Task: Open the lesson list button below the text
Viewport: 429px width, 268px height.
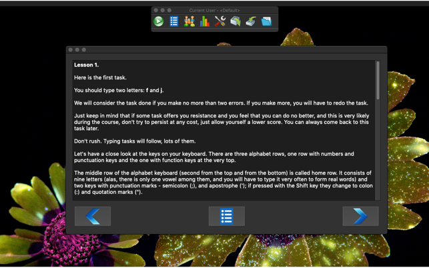Action: (x=227, y=216)
